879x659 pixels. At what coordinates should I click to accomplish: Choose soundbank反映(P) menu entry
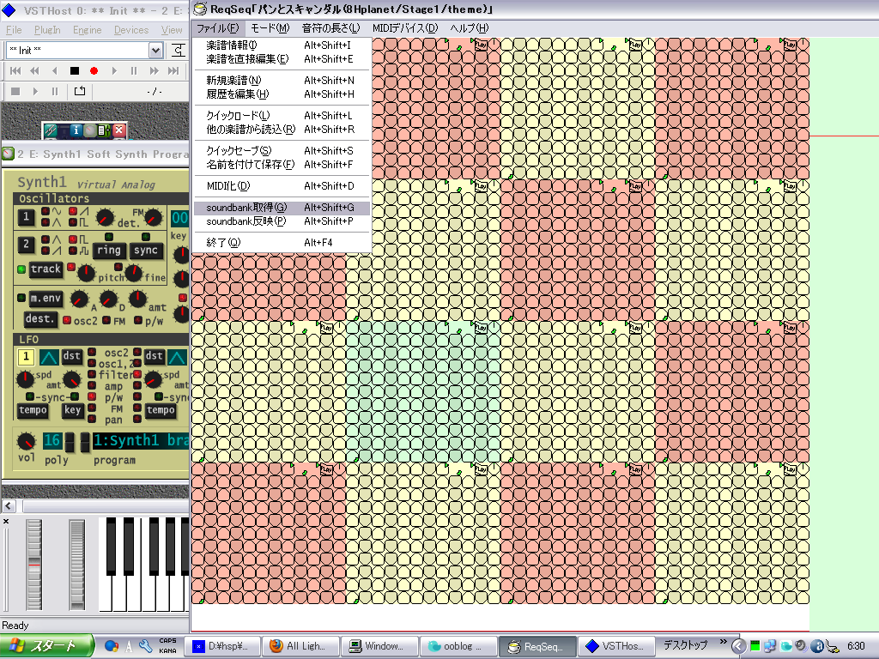(x=282, y=221)
